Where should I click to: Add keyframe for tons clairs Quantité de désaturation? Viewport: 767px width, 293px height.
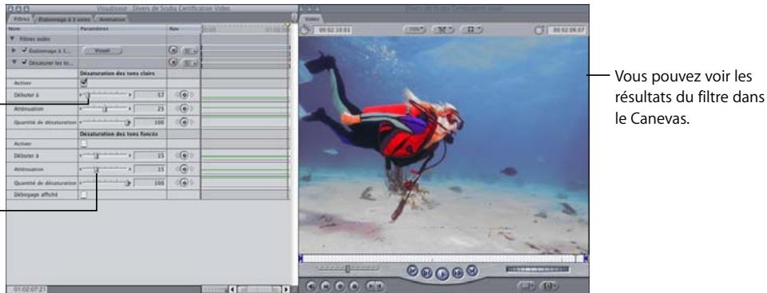[185, 122]
